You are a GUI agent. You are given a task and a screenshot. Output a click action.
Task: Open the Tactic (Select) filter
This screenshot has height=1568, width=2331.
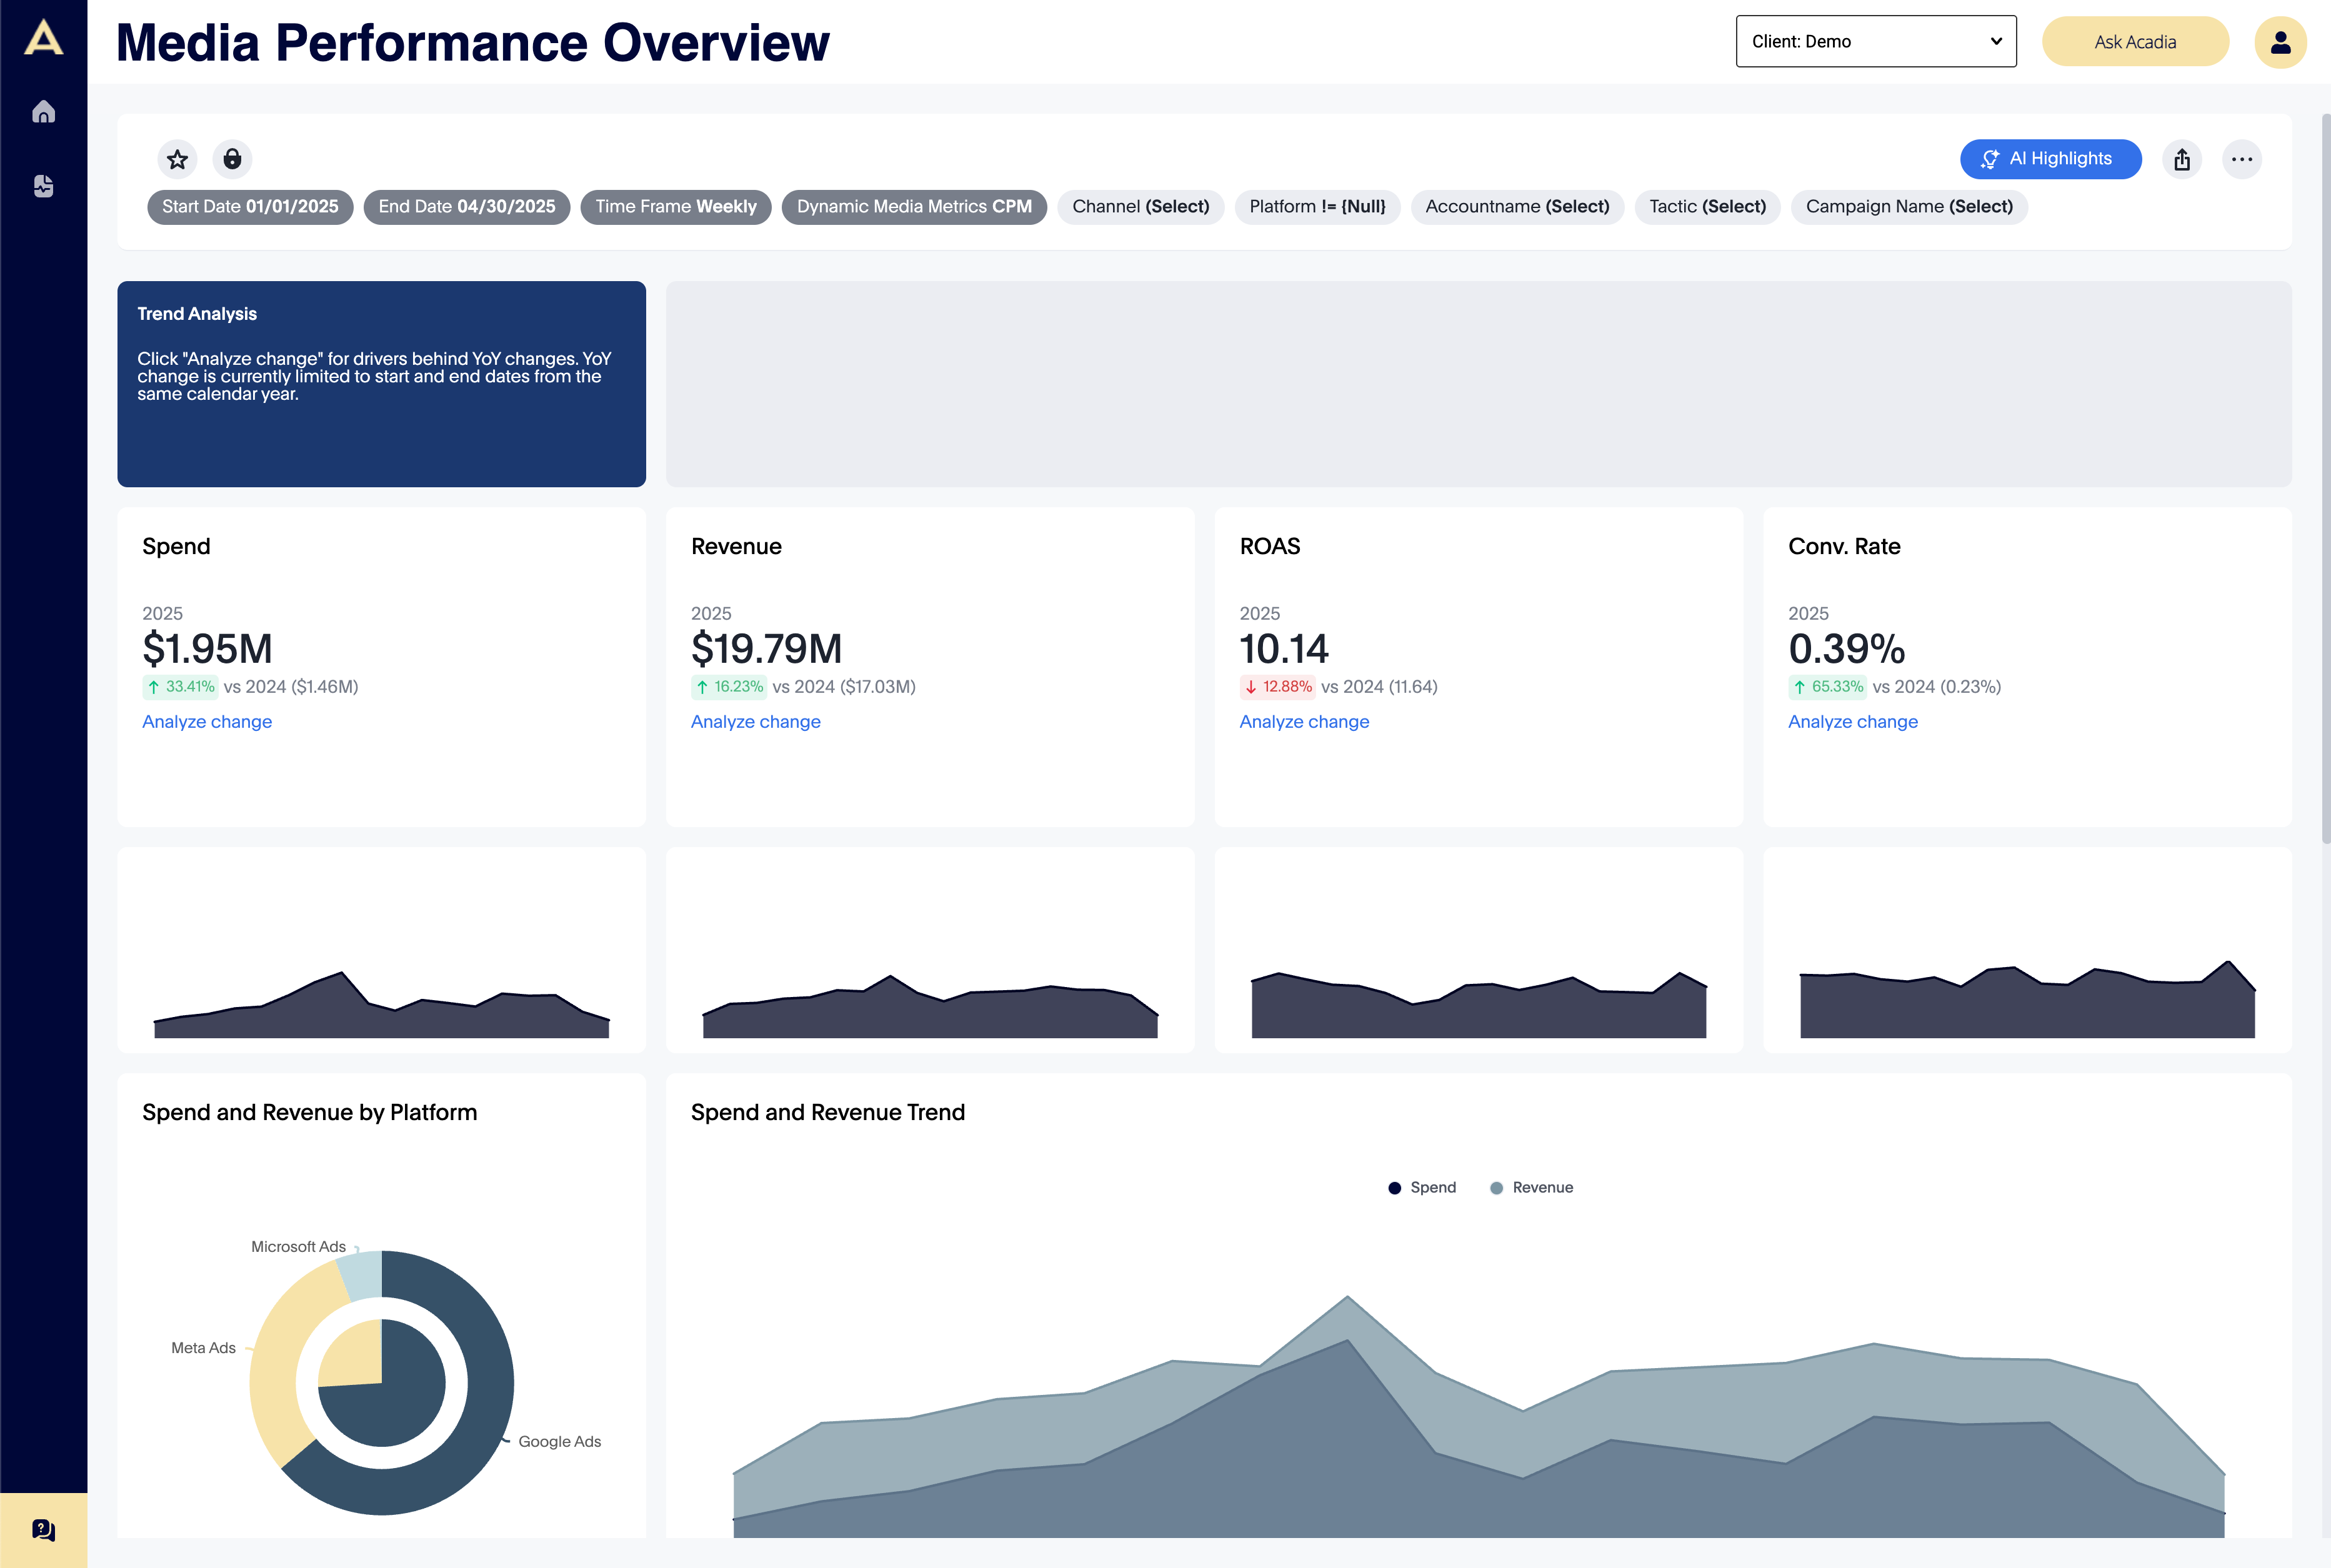tap(1707, 207)
